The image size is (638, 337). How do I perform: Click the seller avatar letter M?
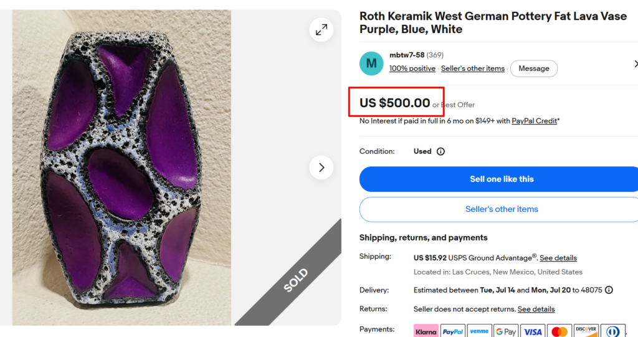pos(371,64)
